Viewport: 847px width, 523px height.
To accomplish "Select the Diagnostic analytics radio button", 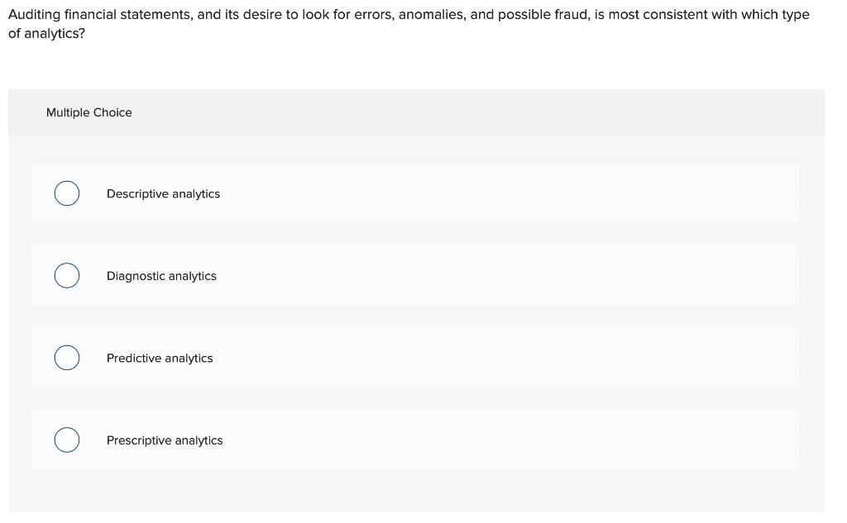I will coord(67,275).
